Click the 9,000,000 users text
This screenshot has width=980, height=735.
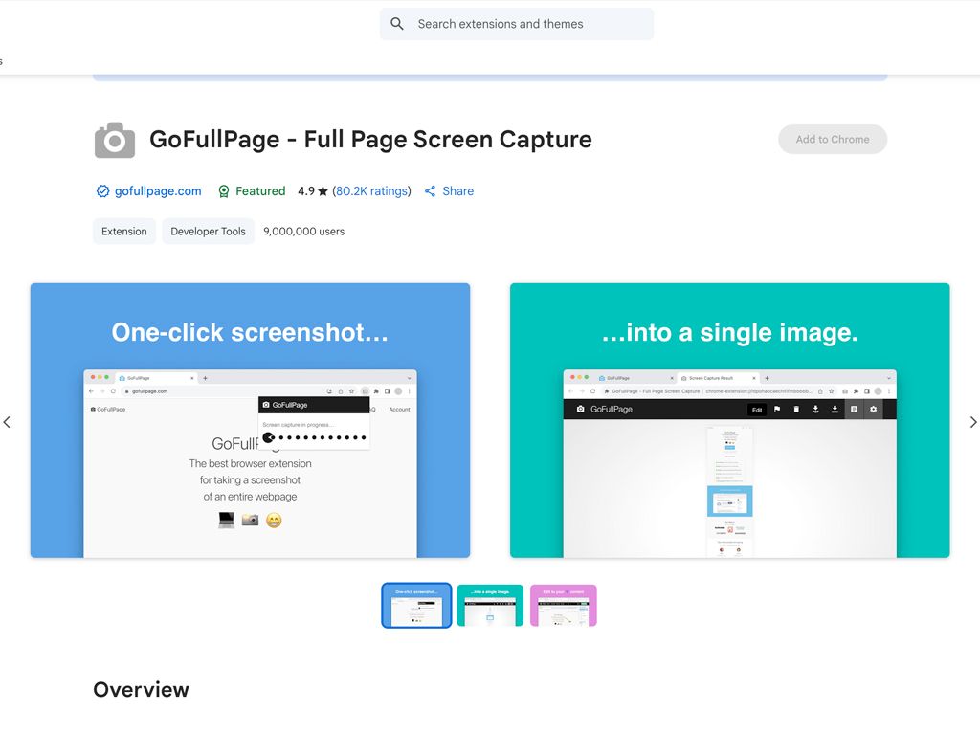[303, 232]
